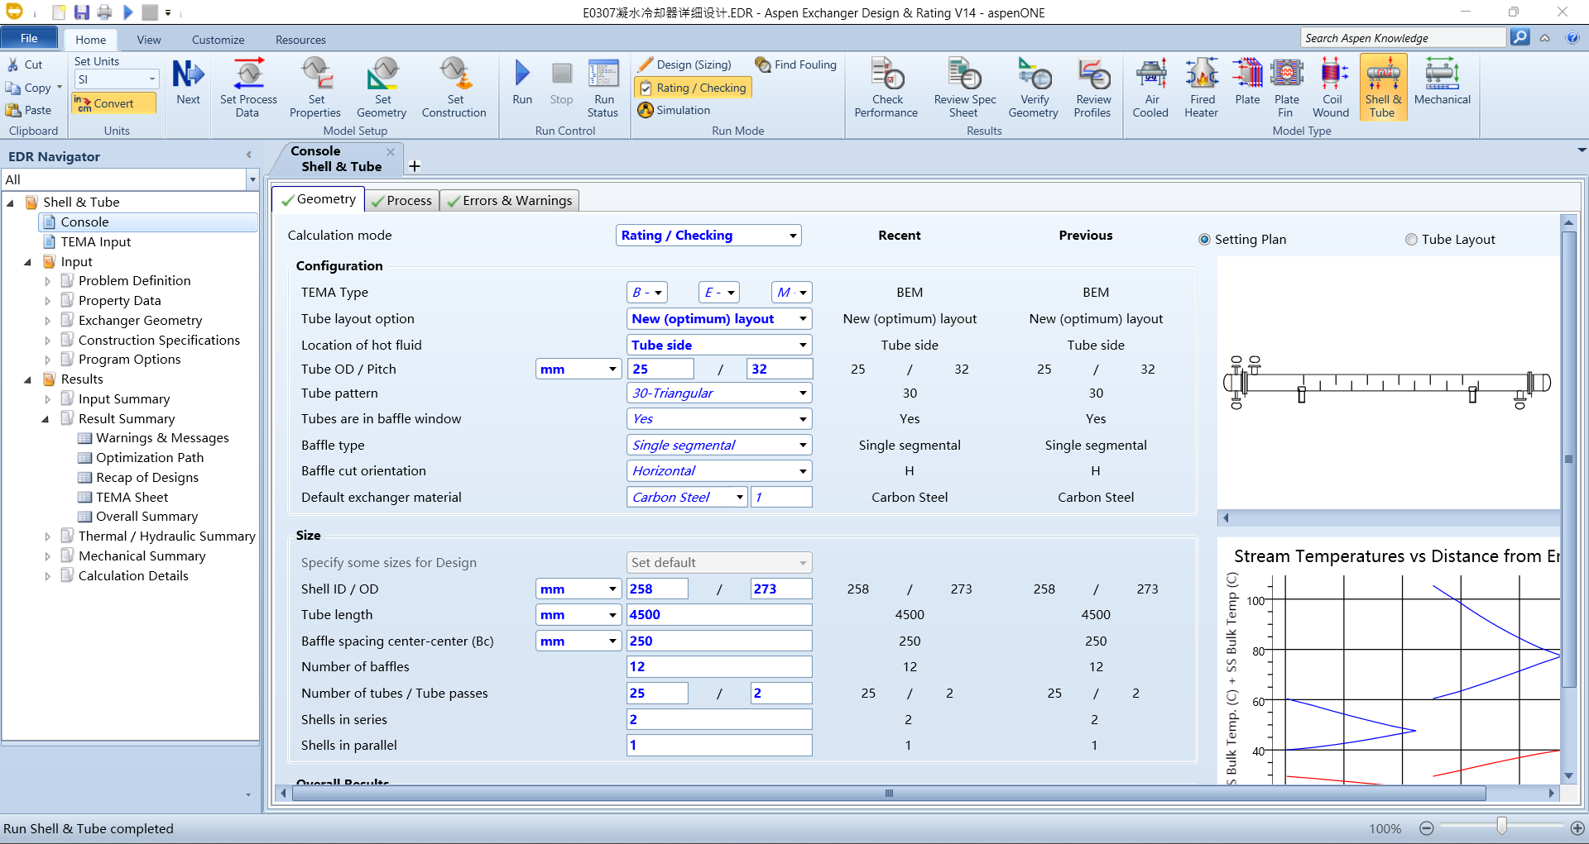
Task: Click the Save icon in quick access toolbar
Action: click(81, 12)
